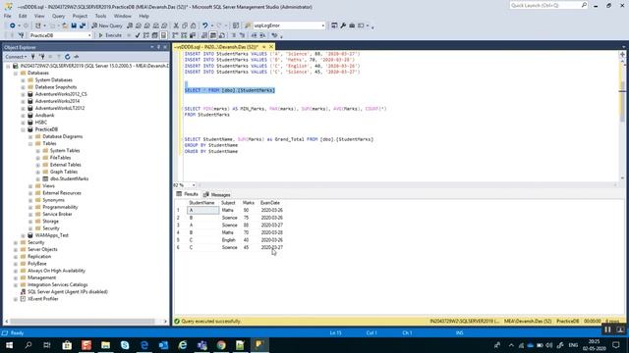Viewport: 629px width, 353px height.
Task: Click the New Query button
Action: 107,25
